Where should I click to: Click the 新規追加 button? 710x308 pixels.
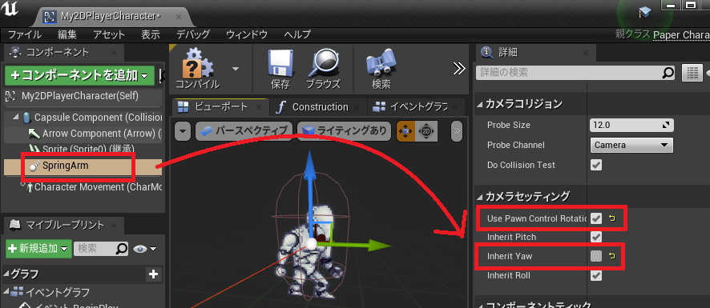(39, 249)
